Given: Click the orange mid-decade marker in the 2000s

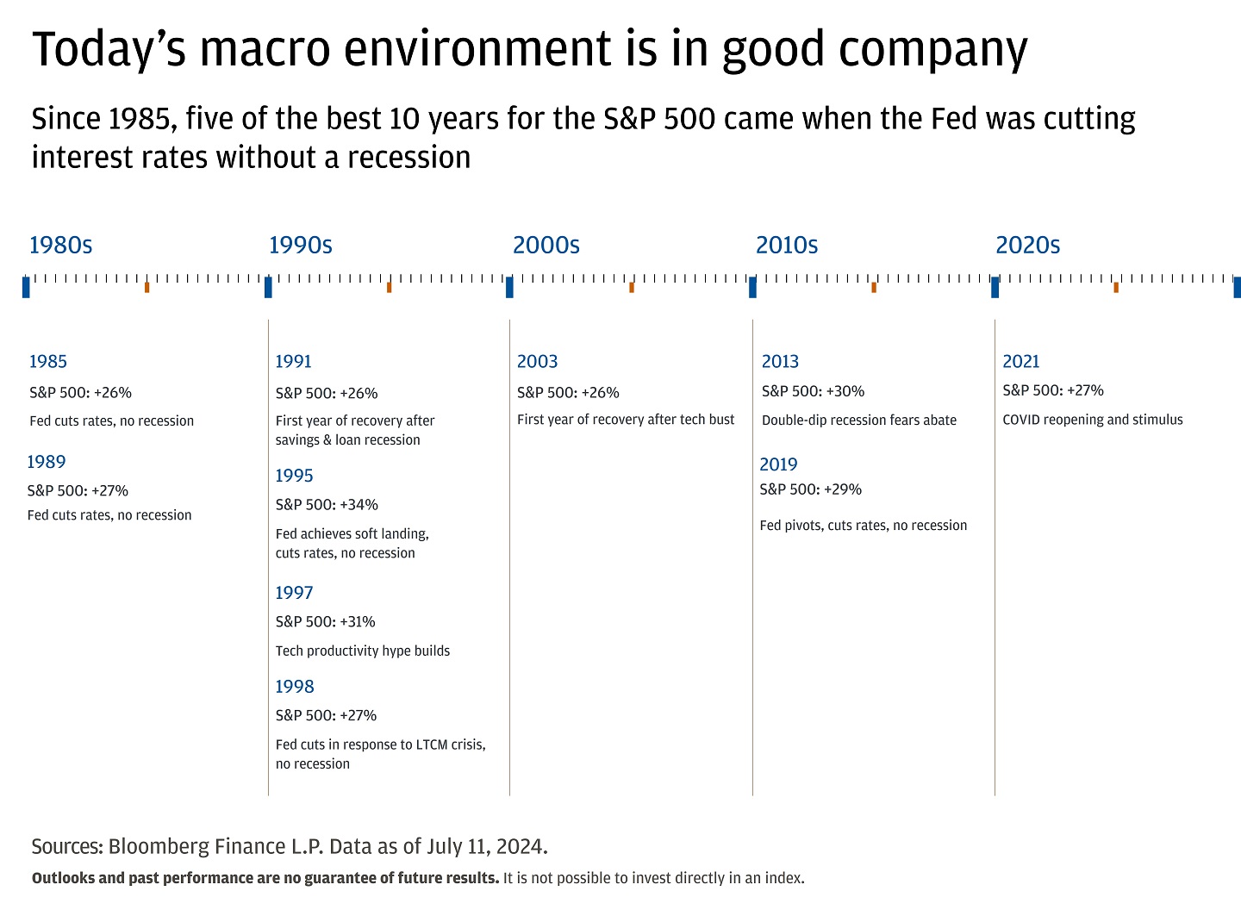Looking at the screenshot, I should click(x=632, y=287).
